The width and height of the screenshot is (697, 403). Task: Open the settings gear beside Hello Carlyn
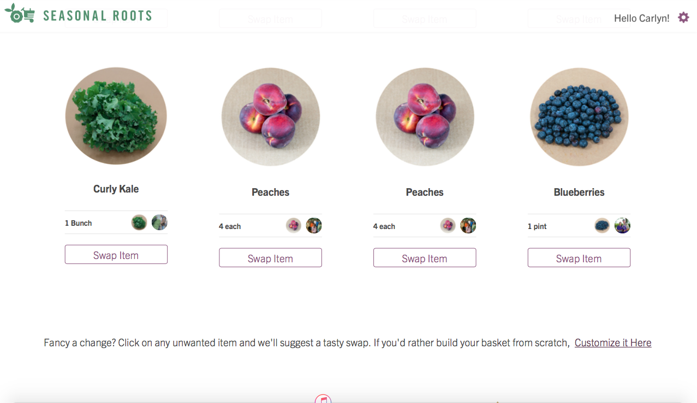point(683,17)
